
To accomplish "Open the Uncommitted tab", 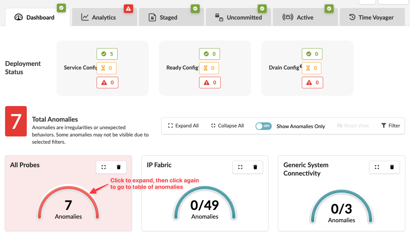I will click(238, 17).
